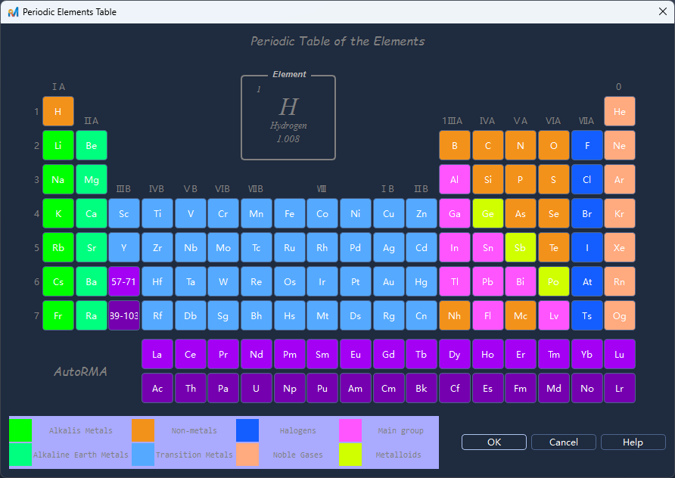Choose the Lanthanum (La) element tile

(157, 354)
